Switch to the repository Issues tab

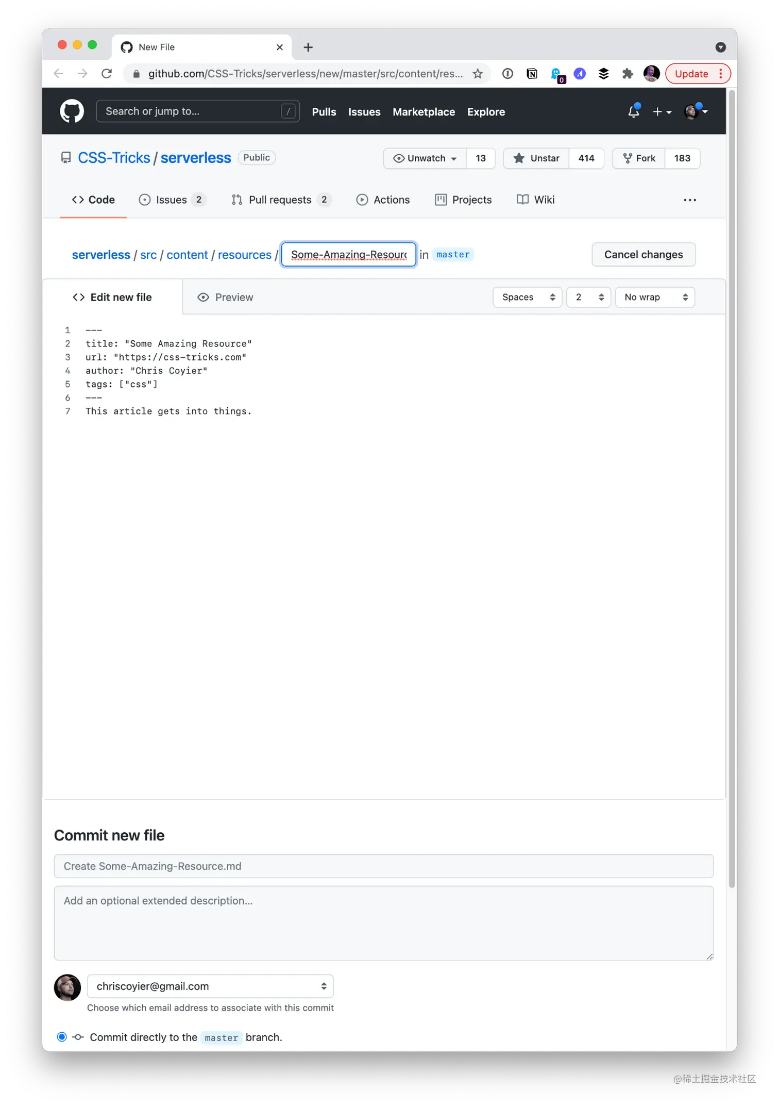click(x=172, y=200)
